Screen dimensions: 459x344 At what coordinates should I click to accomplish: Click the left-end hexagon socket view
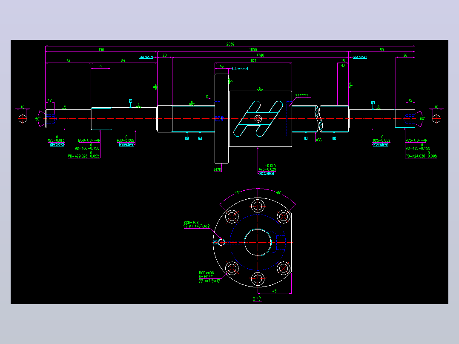(x=23, y=119)
